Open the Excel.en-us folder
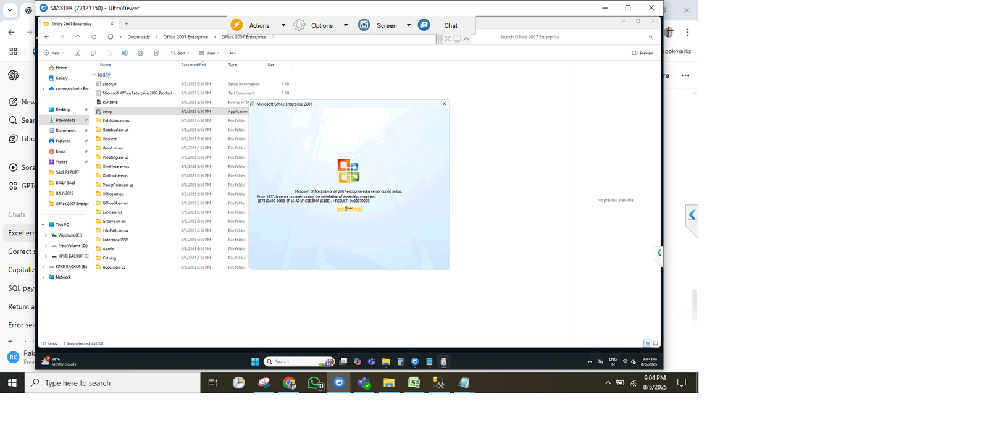Image resolution: width=988 pixels, height=436 pixels. pos(112,212)
